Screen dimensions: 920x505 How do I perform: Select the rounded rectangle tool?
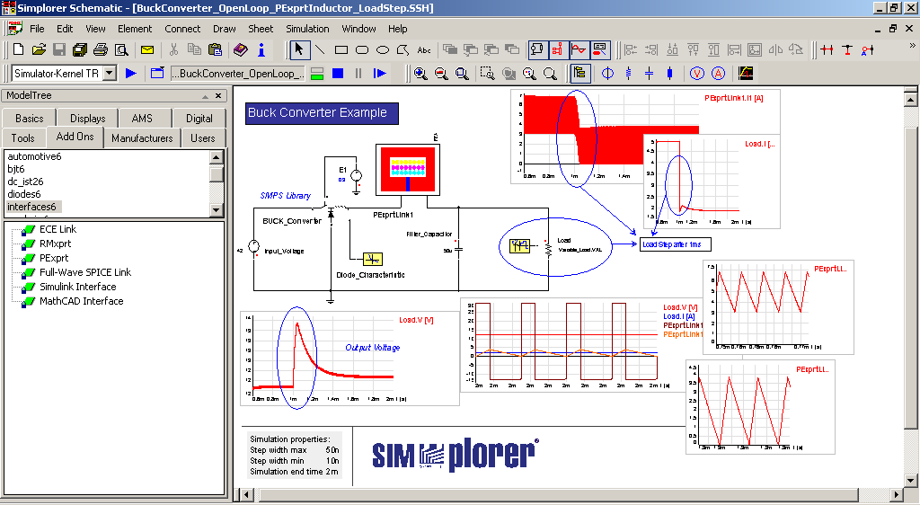coord(362,49)
